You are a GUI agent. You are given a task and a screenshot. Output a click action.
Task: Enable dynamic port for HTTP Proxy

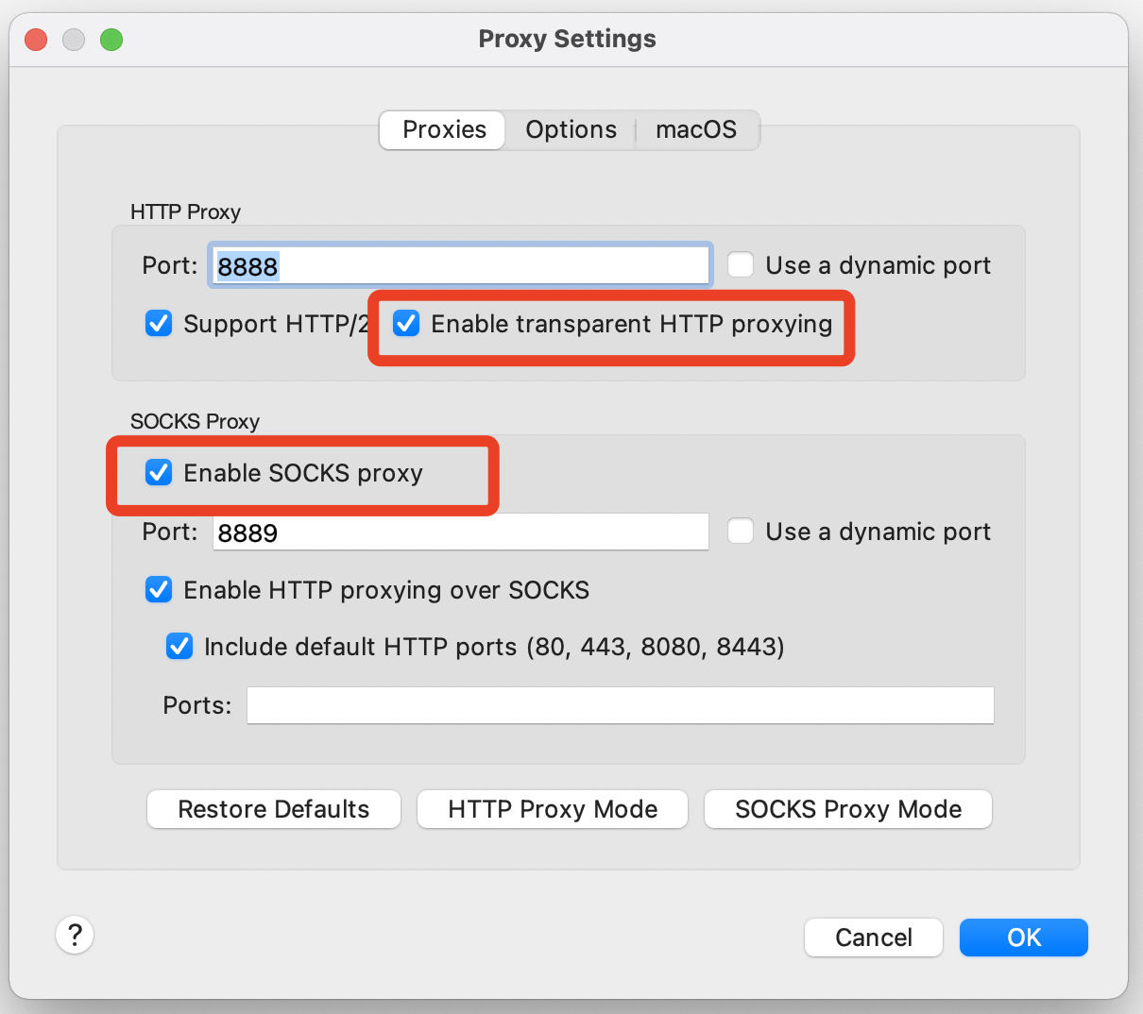tap(741, 265)
